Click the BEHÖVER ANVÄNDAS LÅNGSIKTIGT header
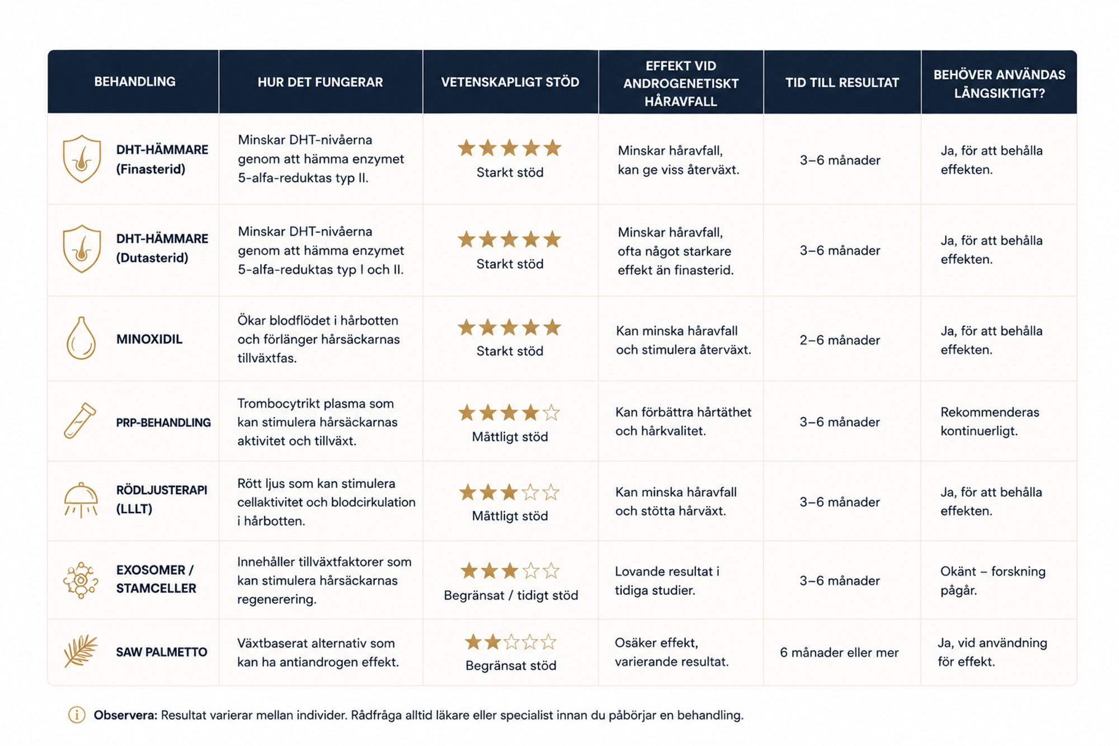The height and width of the screenshot is (746, 1119). pos(999,84)
